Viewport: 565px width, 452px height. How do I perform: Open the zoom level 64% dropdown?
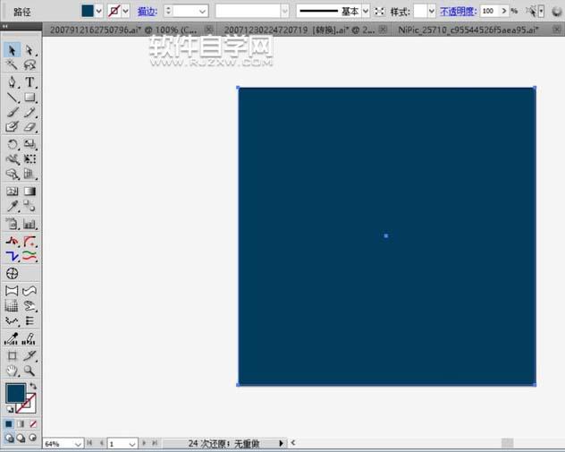(78, 444)
